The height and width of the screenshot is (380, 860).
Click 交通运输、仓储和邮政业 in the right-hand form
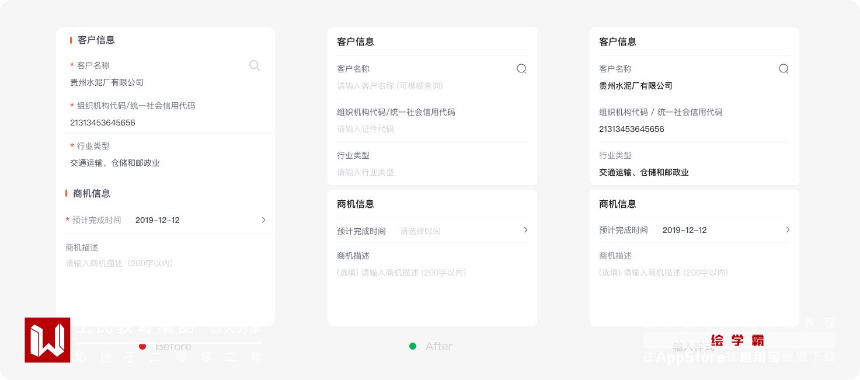(644, 172)
